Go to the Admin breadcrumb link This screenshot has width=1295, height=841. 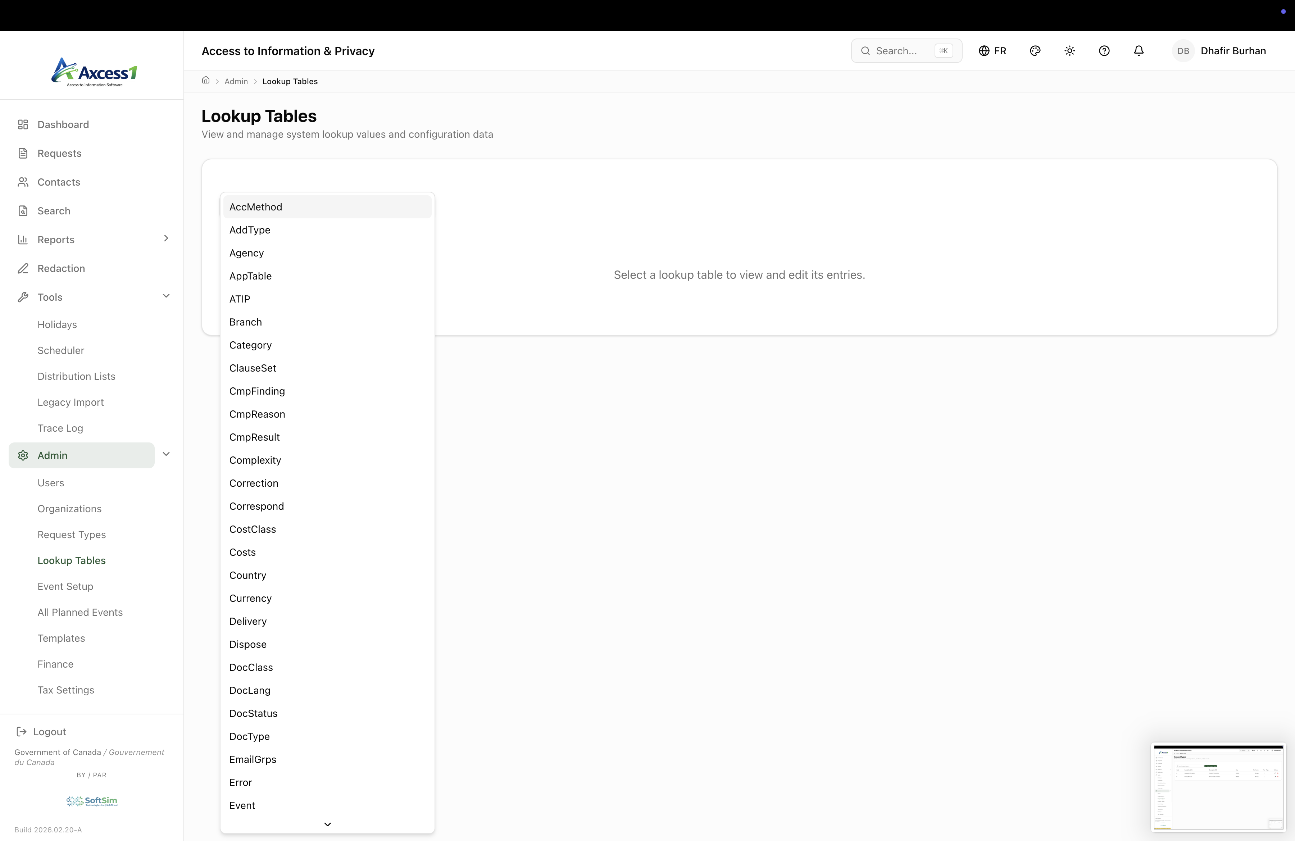click(236, 81)
